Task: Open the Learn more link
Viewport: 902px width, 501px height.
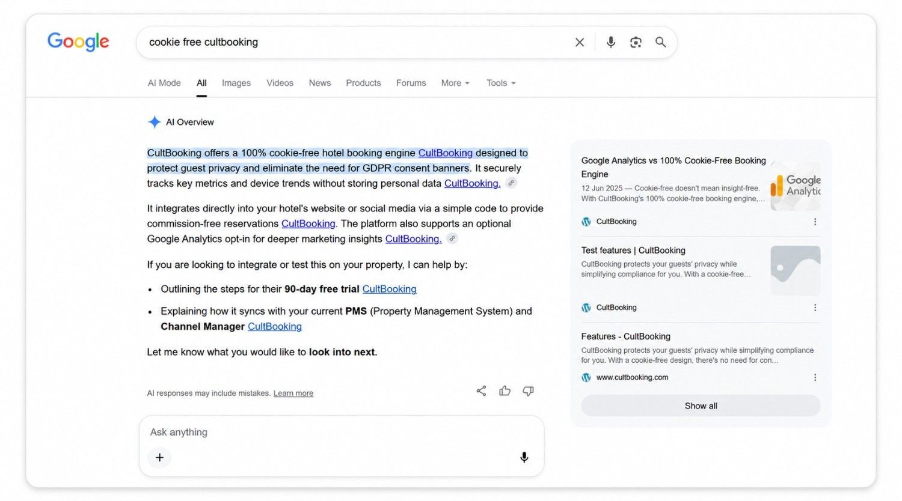Action: pos(293,393)
